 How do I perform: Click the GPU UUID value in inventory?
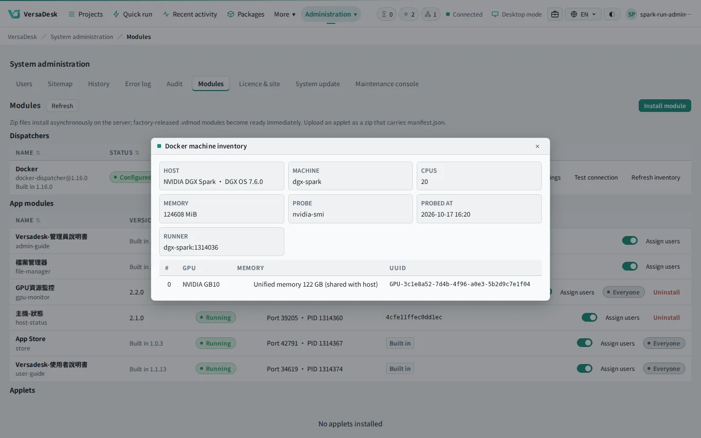point(460,284)
